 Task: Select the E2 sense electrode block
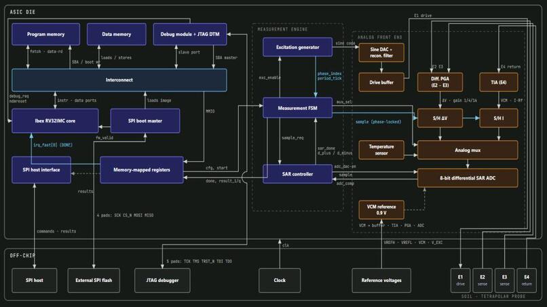pos(483,280)
